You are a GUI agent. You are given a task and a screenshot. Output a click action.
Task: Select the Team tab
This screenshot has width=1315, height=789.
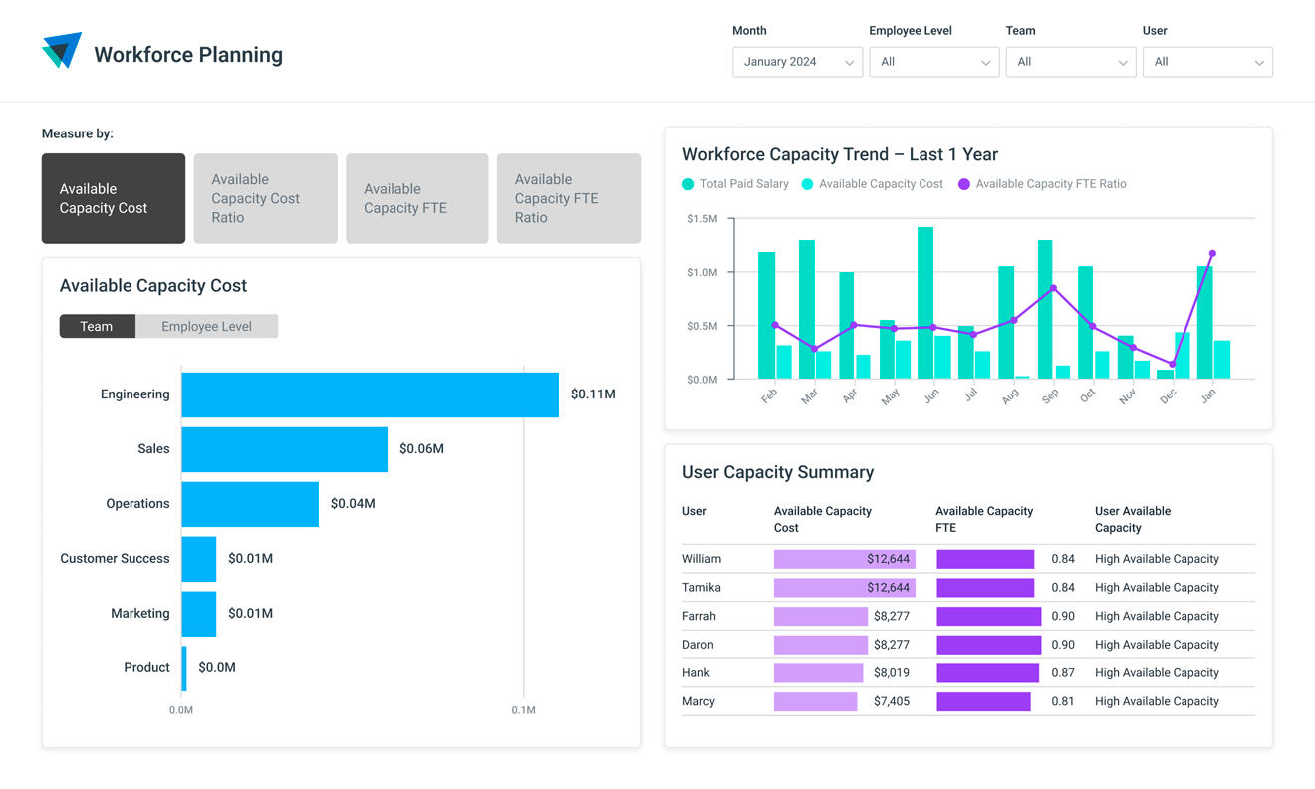tap(96, 326)
